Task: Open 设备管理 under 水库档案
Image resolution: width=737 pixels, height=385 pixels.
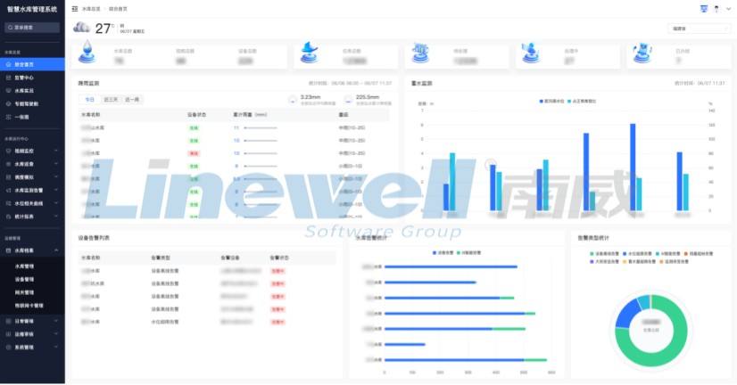Action: [x=24, y=279]
